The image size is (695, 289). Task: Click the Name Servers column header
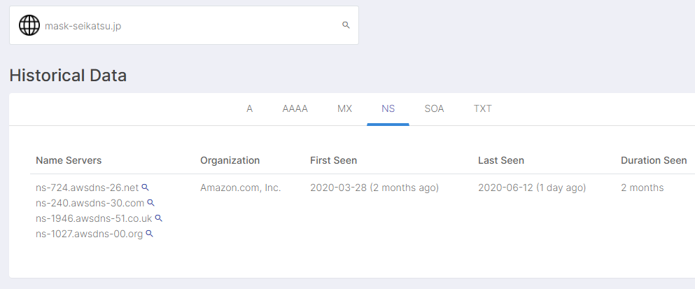pyautogui.click(x=69, y=160)
